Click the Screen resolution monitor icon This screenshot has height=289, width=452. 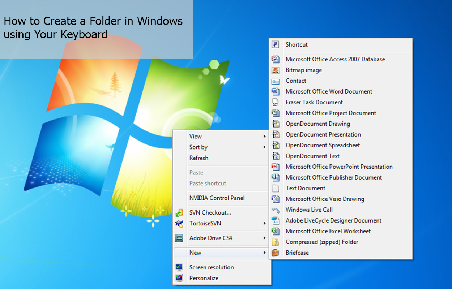(179, 267)
